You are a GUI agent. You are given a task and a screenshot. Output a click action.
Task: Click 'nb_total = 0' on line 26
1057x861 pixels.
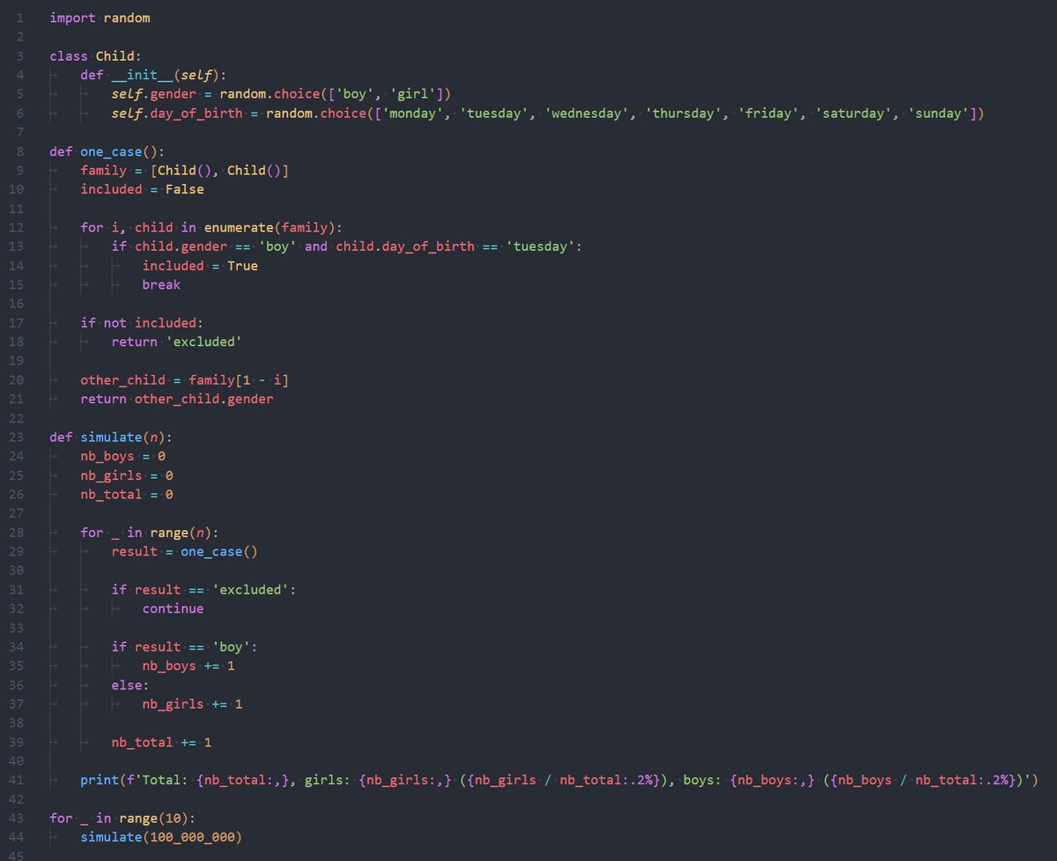(127, 495)
